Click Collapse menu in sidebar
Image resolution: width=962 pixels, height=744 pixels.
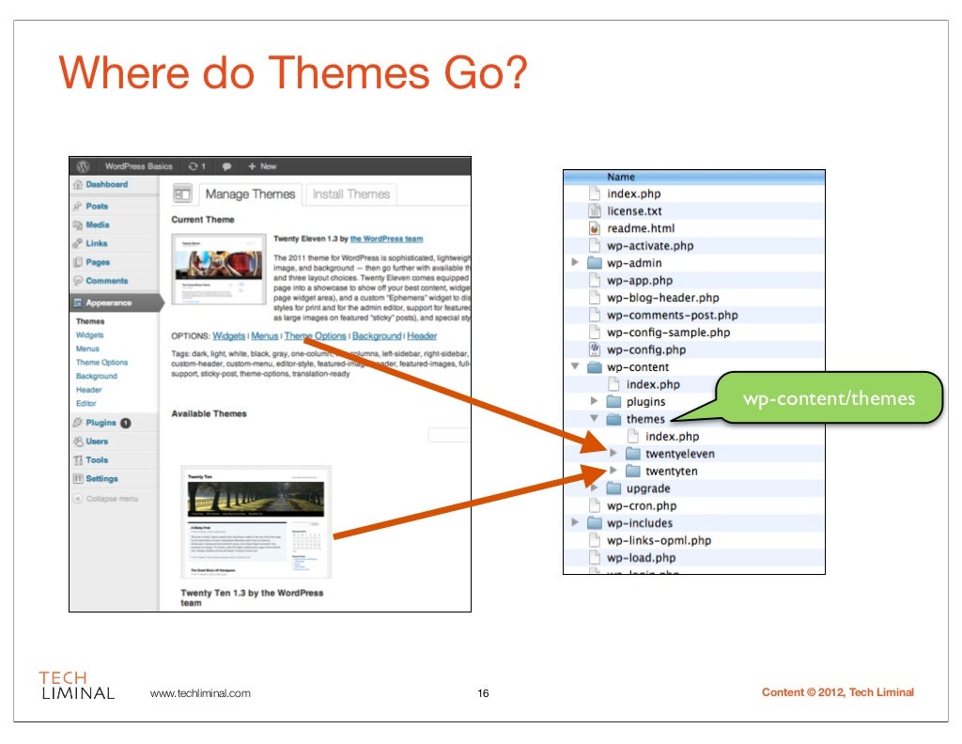coord(106,499)
